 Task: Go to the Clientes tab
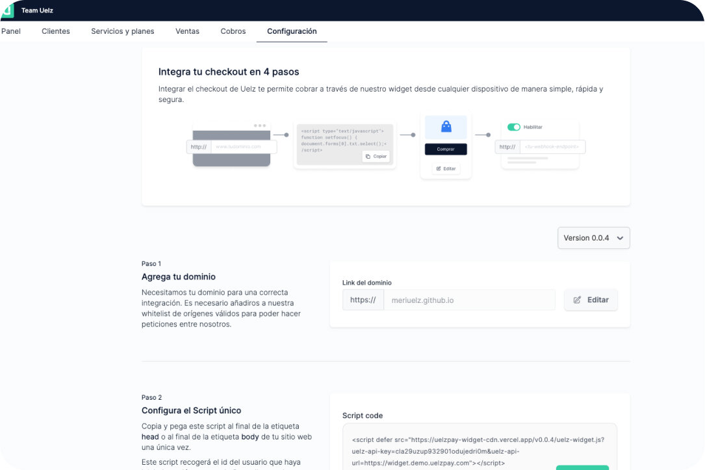[x=56, y=31]
